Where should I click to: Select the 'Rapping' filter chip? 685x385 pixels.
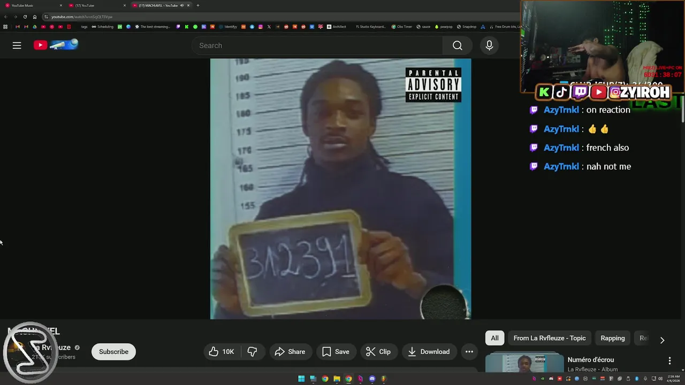[x=612, y=338]
